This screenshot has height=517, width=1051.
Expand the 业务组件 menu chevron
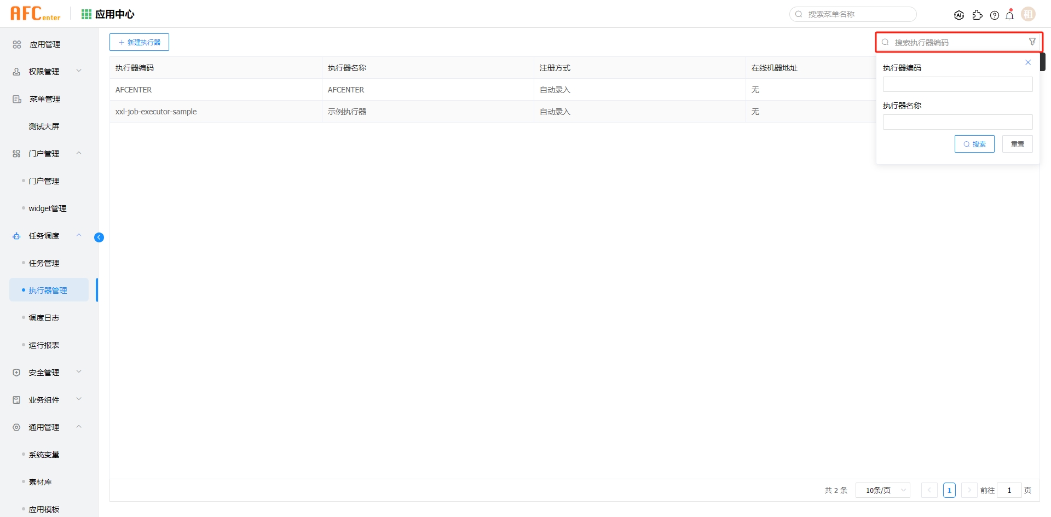click(79, 399)
